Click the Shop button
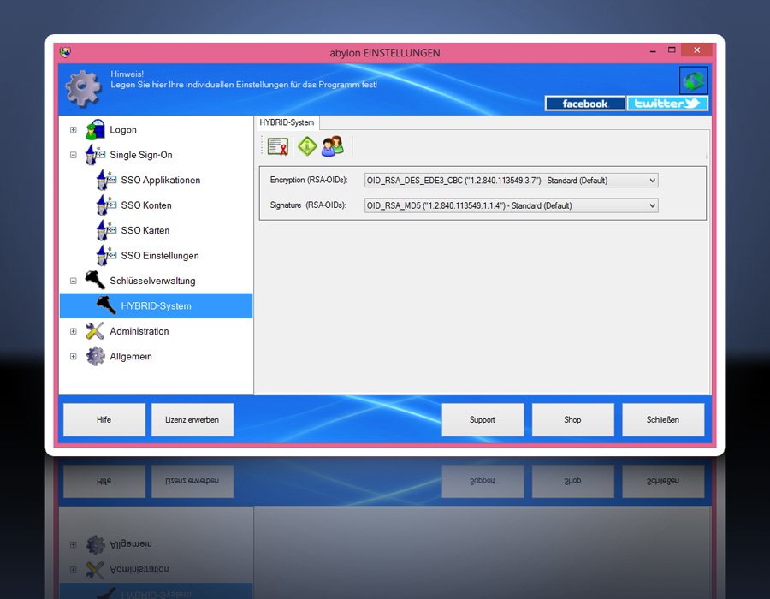The width and height of the screenshot is (770, 599). pyautogui.click(x=572, y=420)
